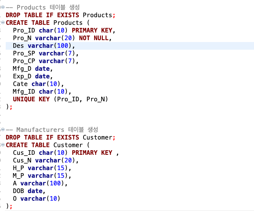Collapse the Products comment fold marker

[x=3, y=7]
